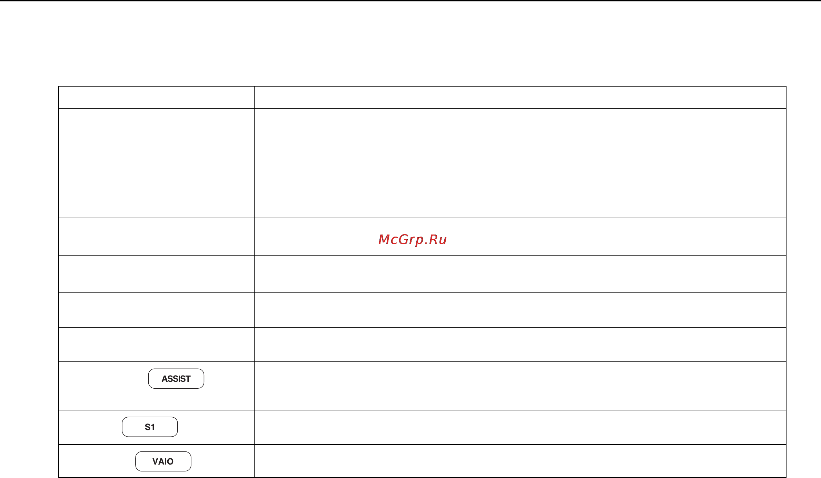This screenshot has width=821, height=478.
Task: Click blank area left of the S1 button
Action: [x=90, y=427]
